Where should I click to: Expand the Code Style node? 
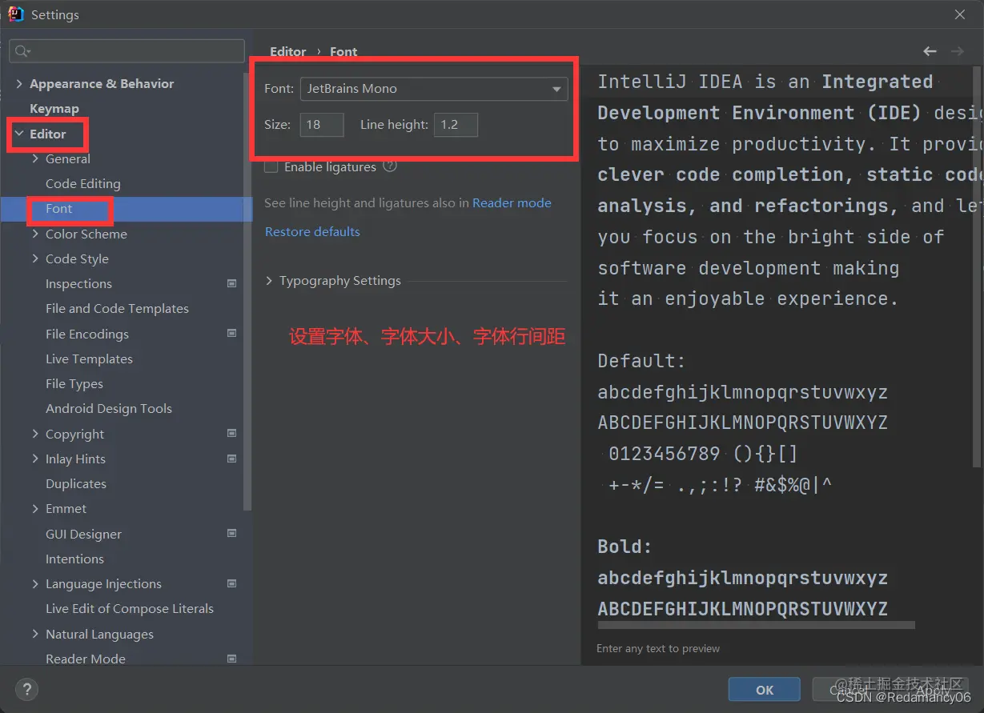click(35, 258)
